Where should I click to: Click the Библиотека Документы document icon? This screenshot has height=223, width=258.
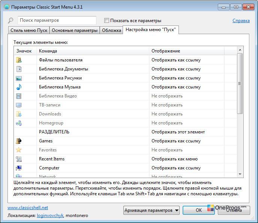point(19,69)
